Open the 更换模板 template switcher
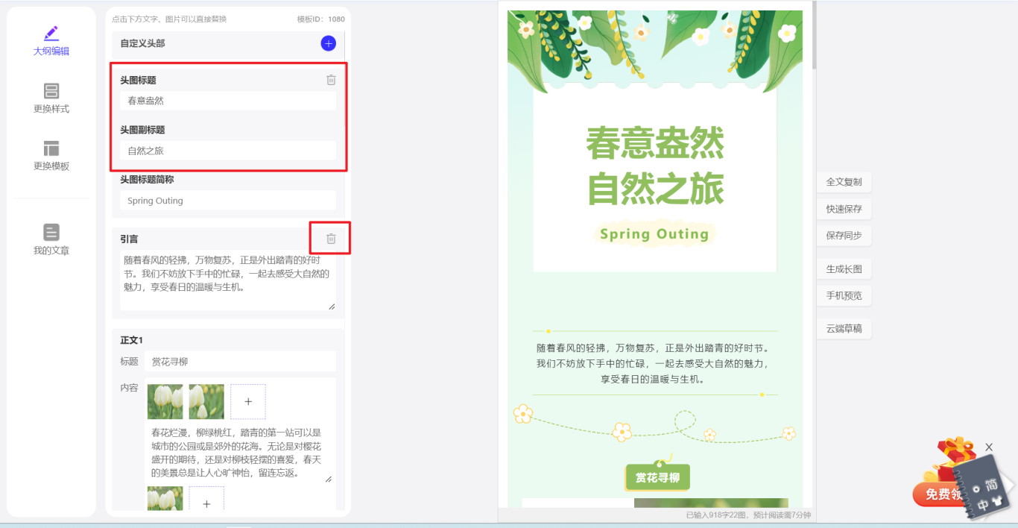The image size is (1018, 528). click(51, 156)
